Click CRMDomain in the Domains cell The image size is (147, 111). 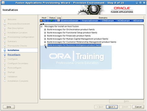click(x=108, y=21)
